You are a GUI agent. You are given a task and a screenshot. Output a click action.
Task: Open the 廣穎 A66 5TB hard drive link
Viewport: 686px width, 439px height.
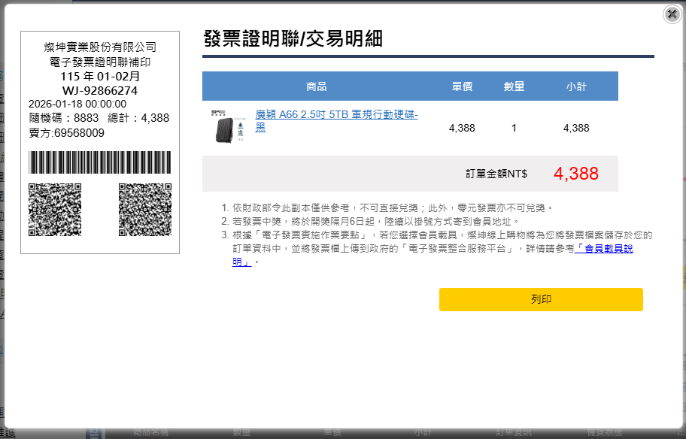(336, 115)
